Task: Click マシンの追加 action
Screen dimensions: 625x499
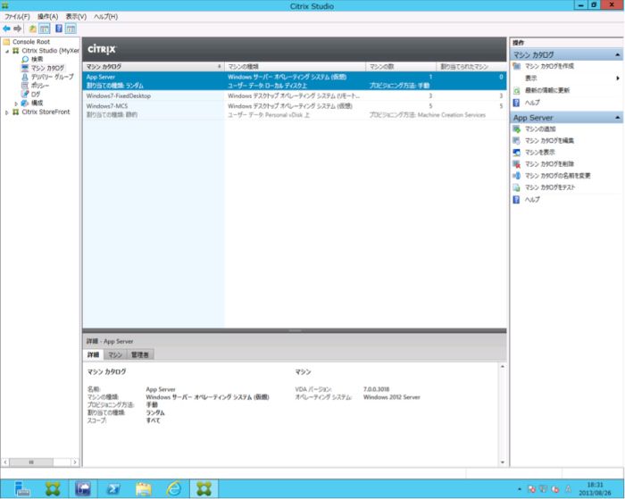Action: [x=540, y=129]
